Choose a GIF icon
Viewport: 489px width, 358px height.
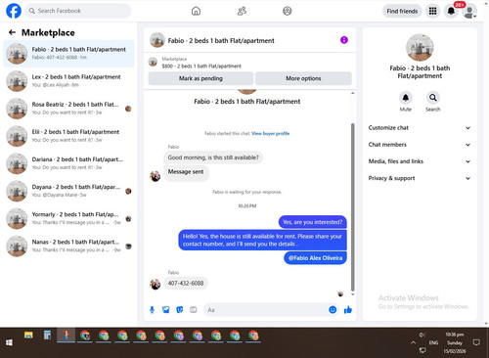[194, 310]
